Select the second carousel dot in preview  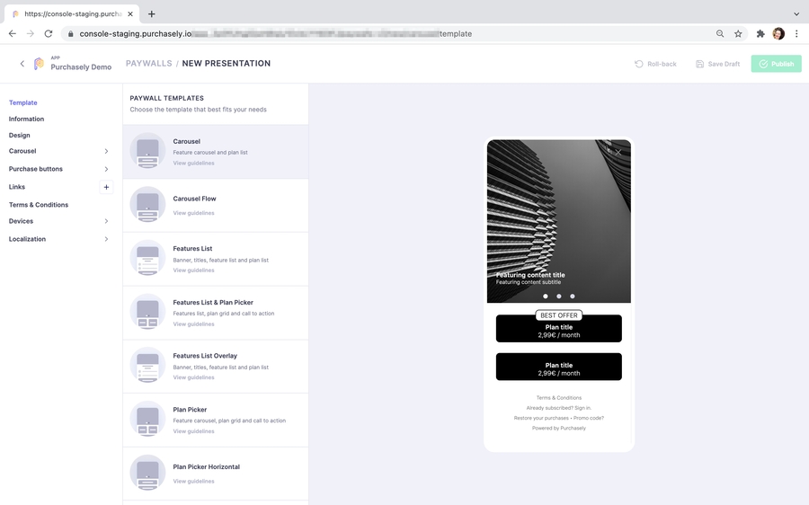(x=559, y=296)
